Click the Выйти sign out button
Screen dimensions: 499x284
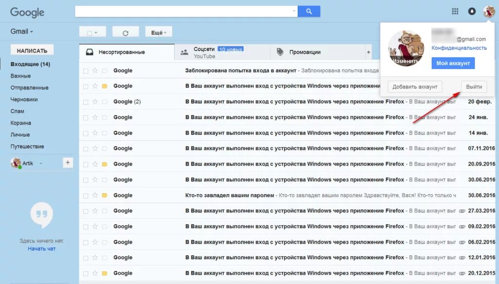474,87
